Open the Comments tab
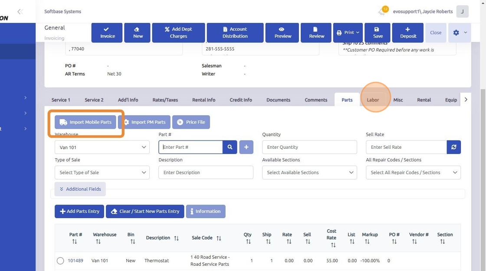Image resolution: width=486 pixels, height=271 pixels. pyautogui.click(x=316, y=100)
